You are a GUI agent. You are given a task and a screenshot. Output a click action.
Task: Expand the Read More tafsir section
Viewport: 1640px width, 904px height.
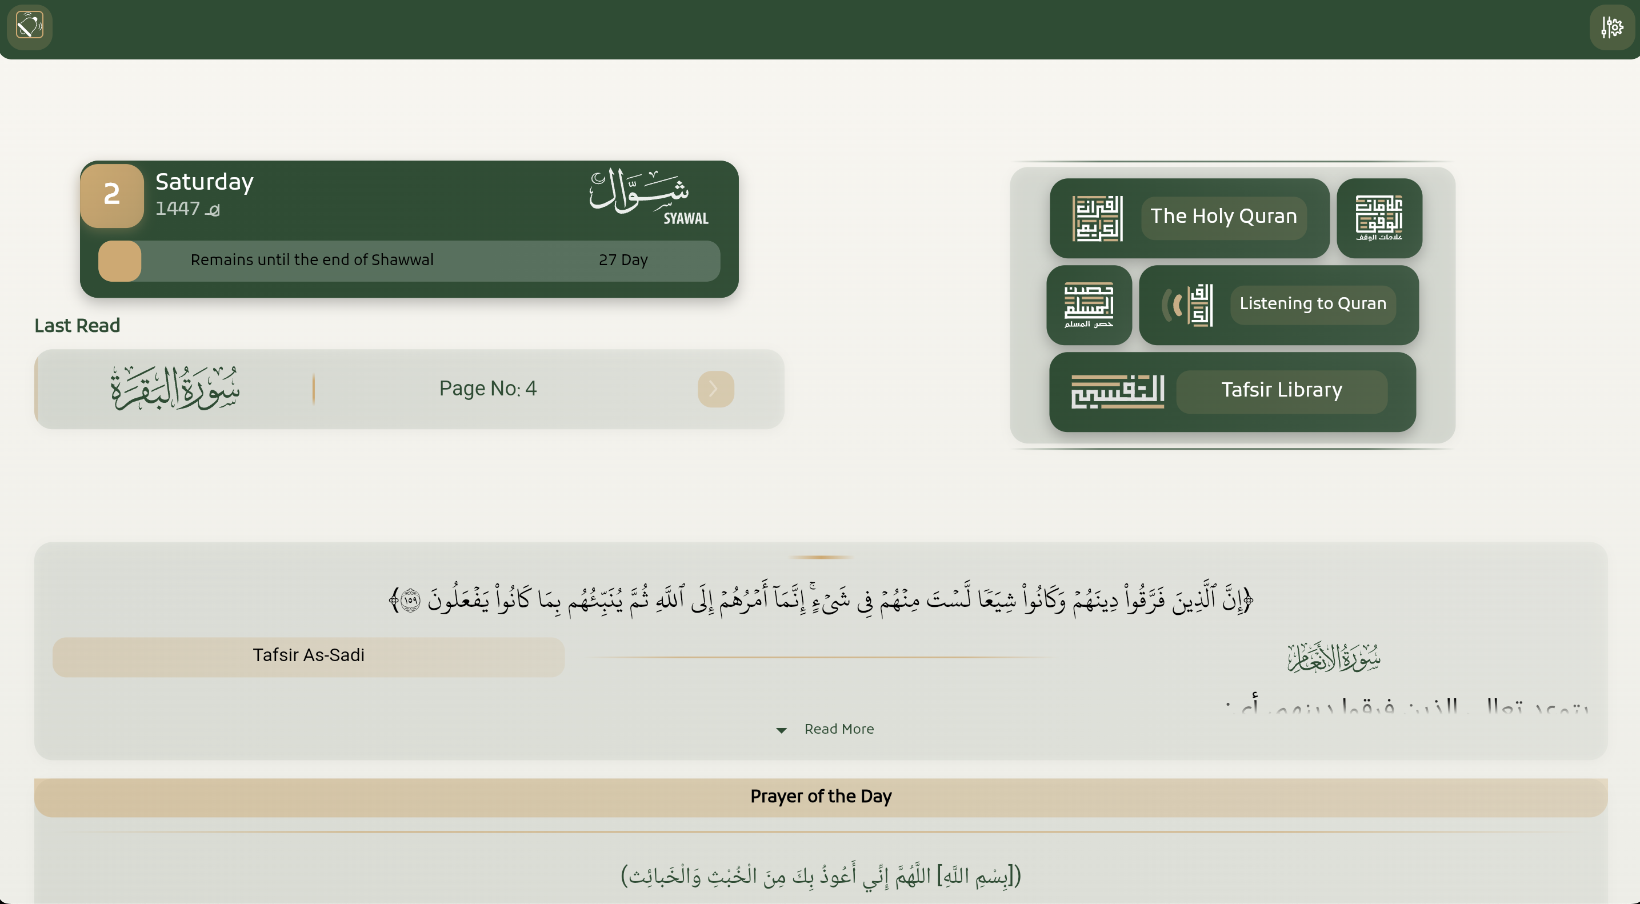pyautogui.click(x=825, y=729)
